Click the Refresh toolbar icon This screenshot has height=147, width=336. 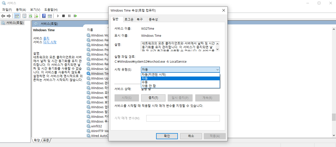30,16
